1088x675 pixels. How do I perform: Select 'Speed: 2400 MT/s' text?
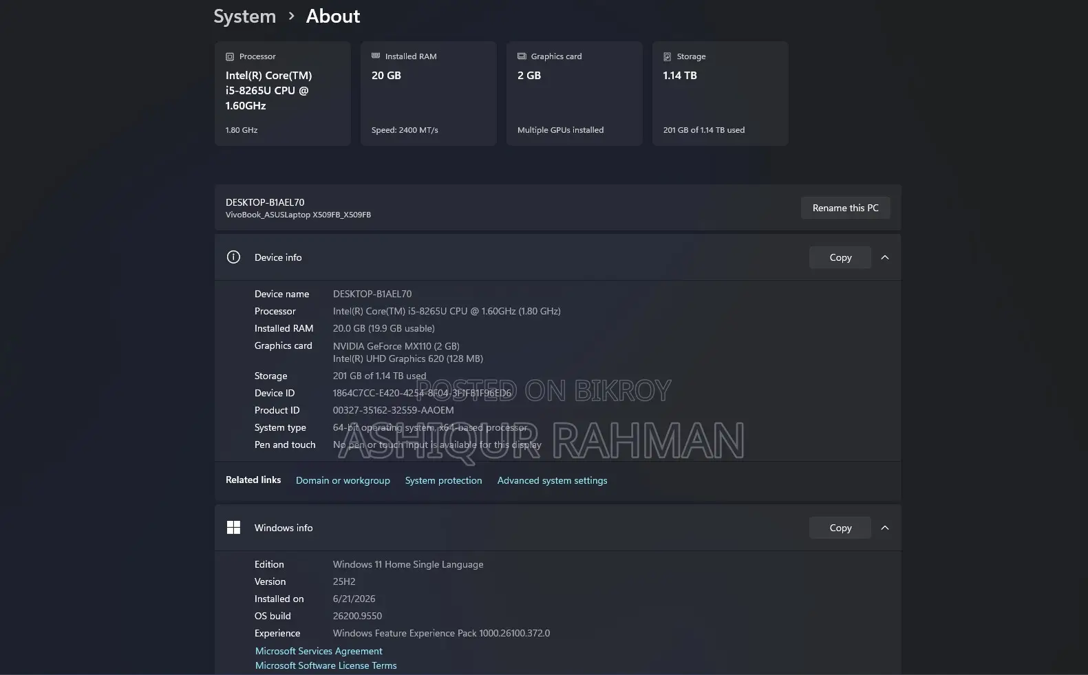click(x=405, y=130)
